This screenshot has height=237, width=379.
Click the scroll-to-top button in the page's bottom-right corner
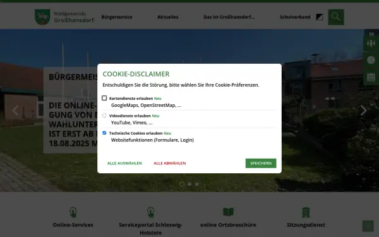368,226
